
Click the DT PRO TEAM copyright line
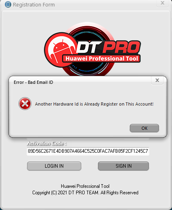[x=85, y=193]
